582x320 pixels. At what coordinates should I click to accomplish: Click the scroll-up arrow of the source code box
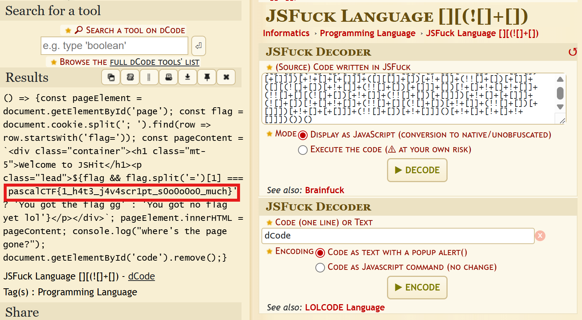pyautogui.click(x=560, y=79)
